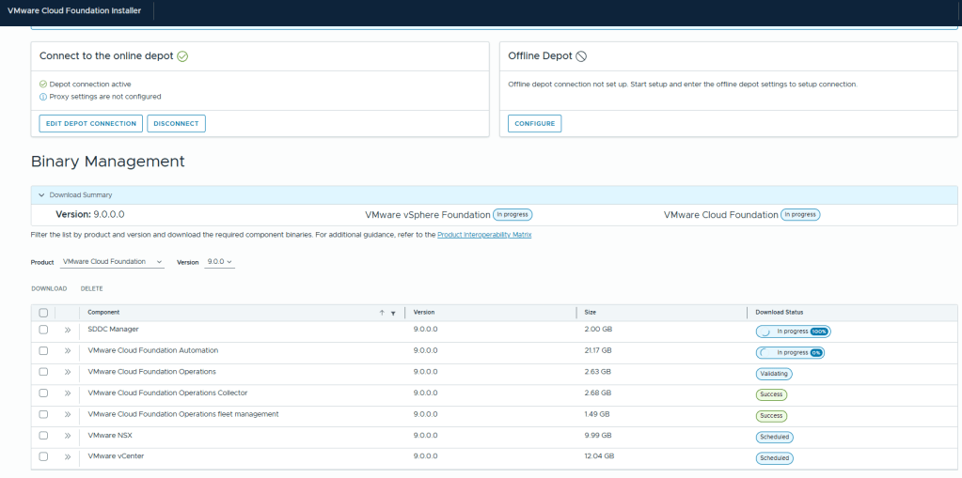Click the VMware NSX Scheduled status badge
This screenshot has width=962, height=478.
[x=774, y=437]
